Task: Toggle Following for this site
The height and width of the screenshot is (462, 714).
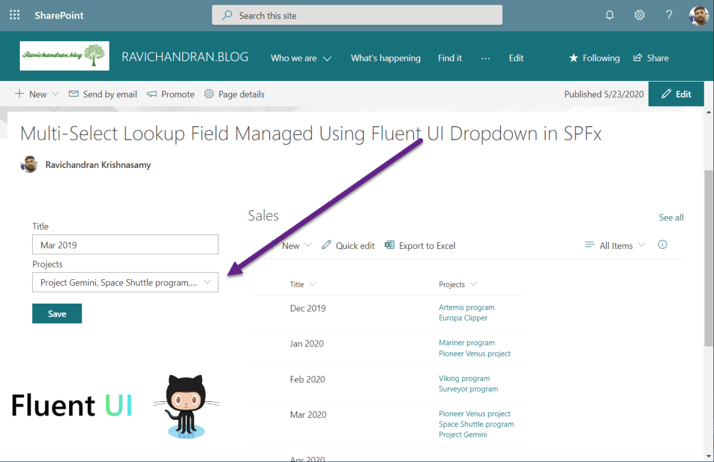Action: 594,58
